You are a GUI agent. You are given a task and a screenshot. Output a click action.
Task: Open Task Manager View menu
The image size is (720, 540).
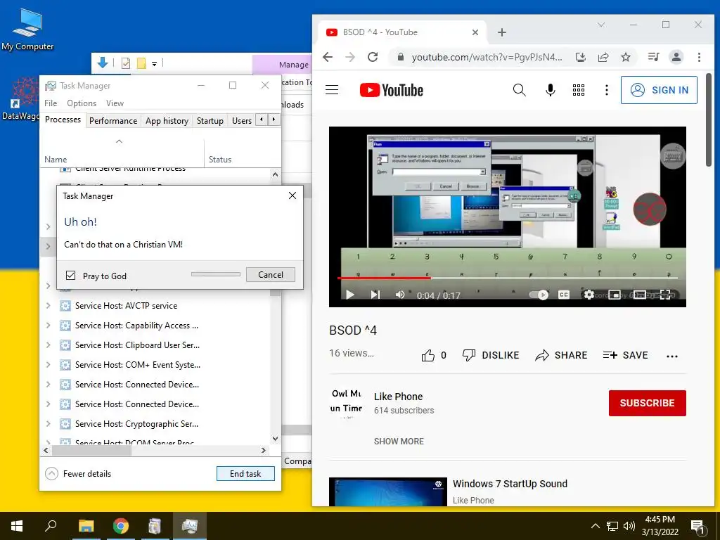click(115, 103)
